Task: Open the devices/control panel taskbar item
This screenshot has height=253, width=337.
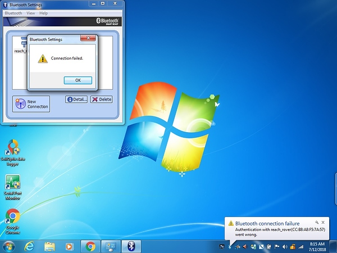Action: pyautogui.click(x=111, y=246)
